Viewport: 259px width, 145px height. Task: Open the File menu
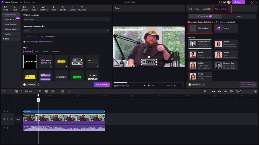[21, 2]
